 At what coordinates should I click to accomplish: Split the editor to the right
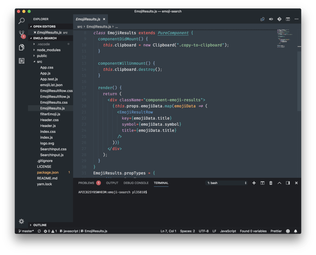point(288,19)
